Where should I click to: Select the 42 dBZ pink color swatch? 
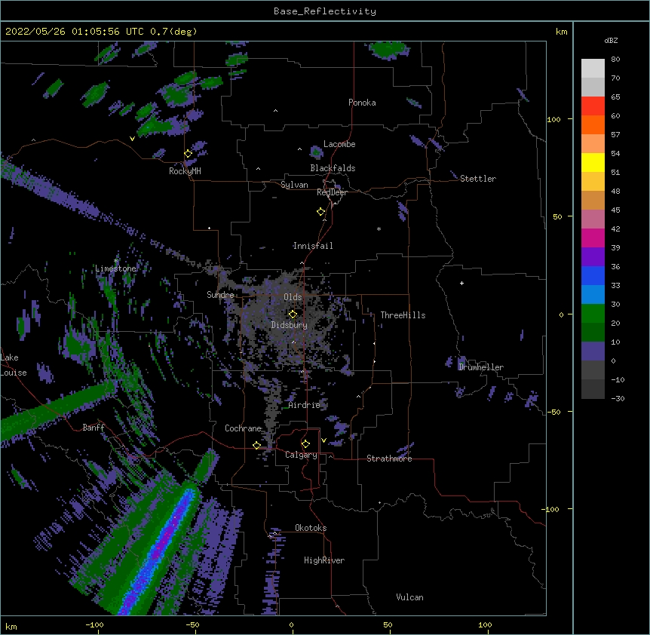tap(593, 238)
